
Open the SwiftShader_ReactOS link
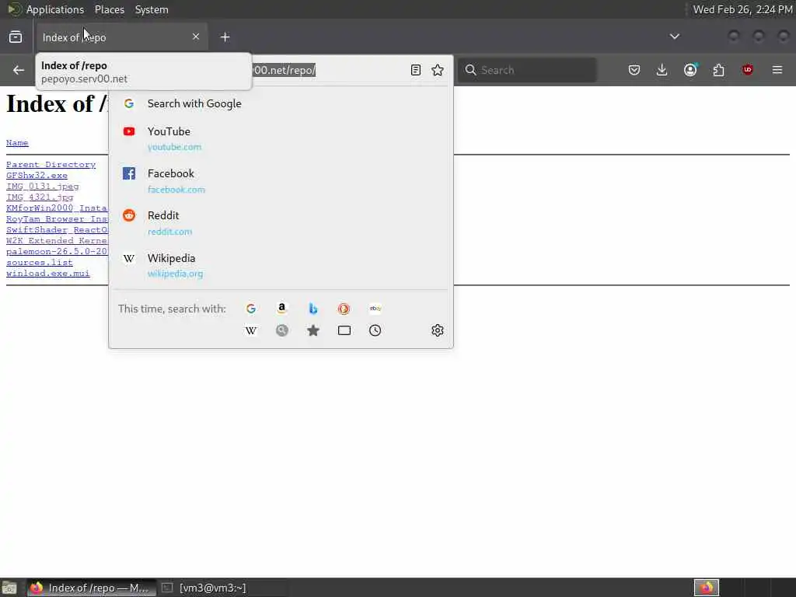click(x=57, y=229)
